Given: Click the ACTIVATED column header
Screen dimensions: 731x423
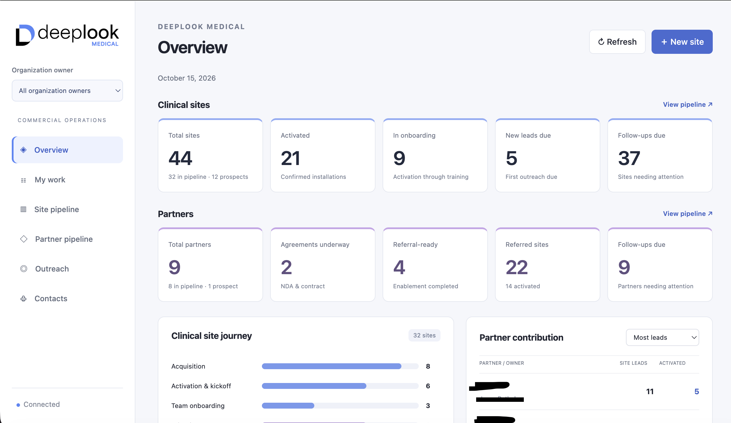Looking at the screenshot, I should [x=672, y=363].
